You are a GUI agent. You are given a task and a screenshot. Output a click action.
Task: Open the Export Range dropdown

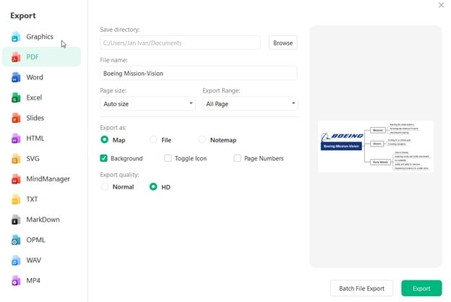click(x=250, y=103)
